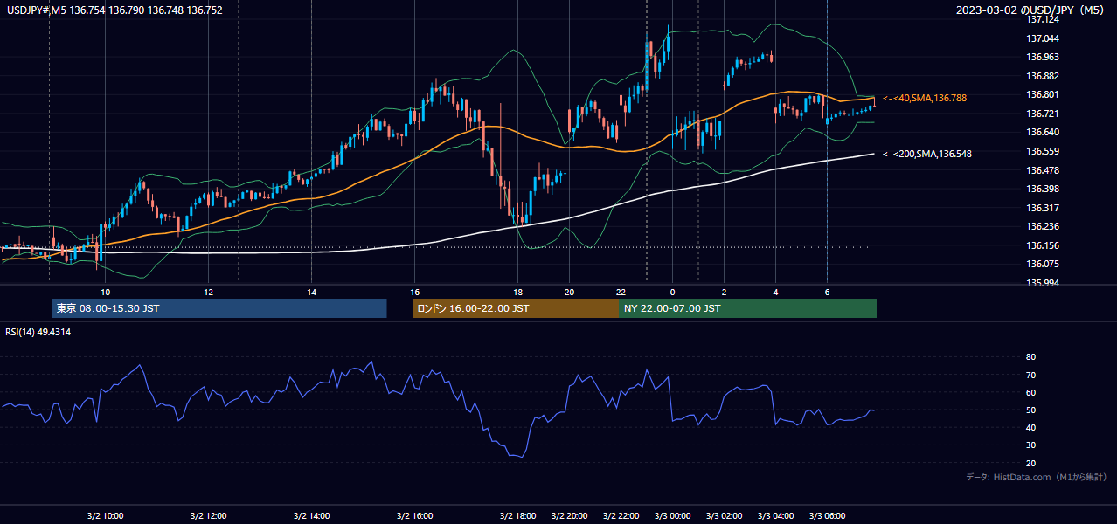Click the 2023-03-02 USD/JPY (M5) chart title
Screen dimensions: 1117x524
(1031, 10)
